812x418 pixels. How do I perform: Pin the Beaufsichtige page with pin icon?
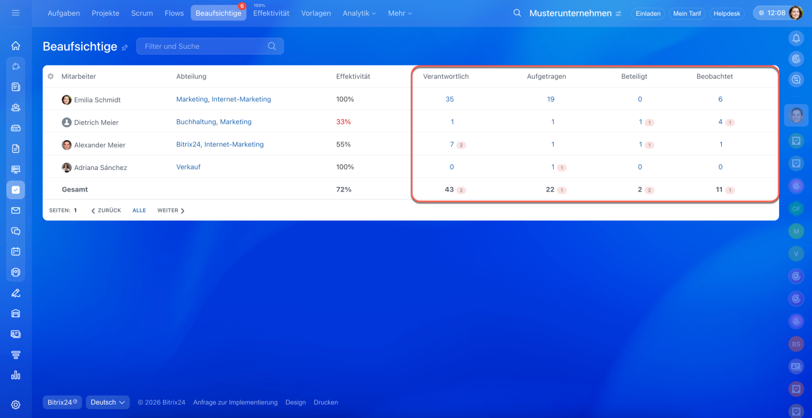coord(125,48)
